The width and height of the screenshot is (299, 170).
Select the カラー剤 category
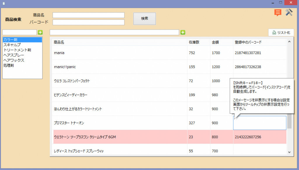[22, 40]
